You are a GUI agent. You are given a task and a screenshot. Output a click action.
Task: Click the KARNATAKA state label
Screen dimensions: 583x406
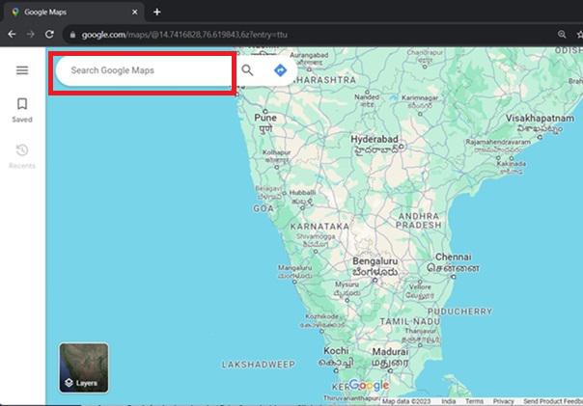[x=319, y=227]
